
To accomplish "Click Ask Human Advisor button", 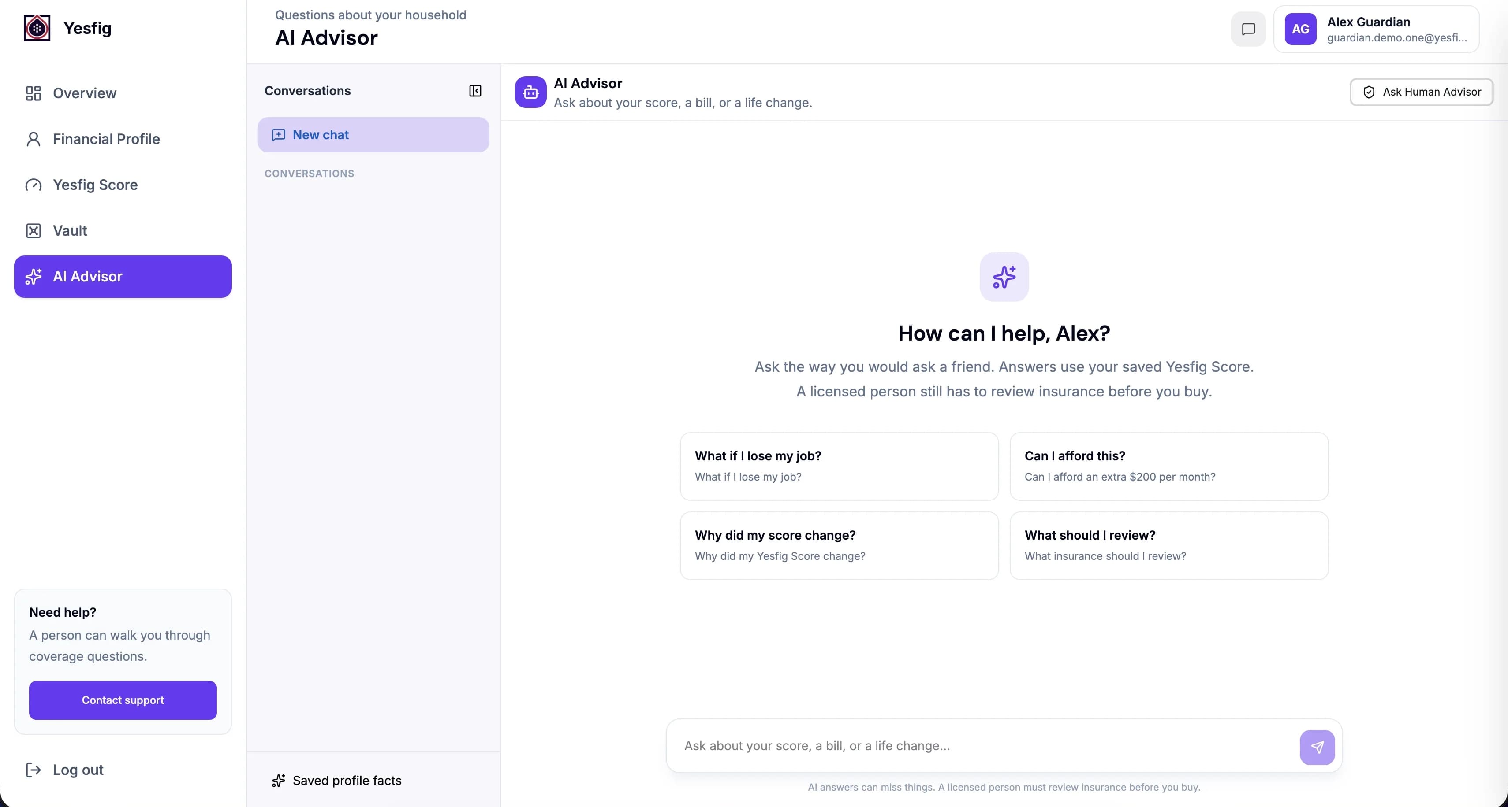I will point(1422,92).
